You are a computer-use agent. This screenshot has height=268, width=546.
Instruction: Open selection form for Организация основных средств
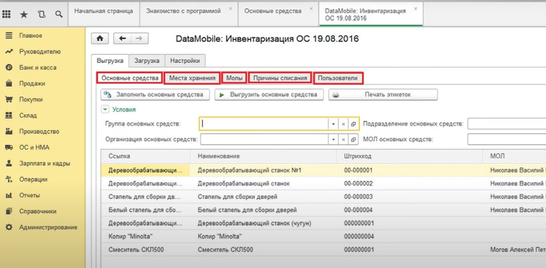click(x=353, y=140)
